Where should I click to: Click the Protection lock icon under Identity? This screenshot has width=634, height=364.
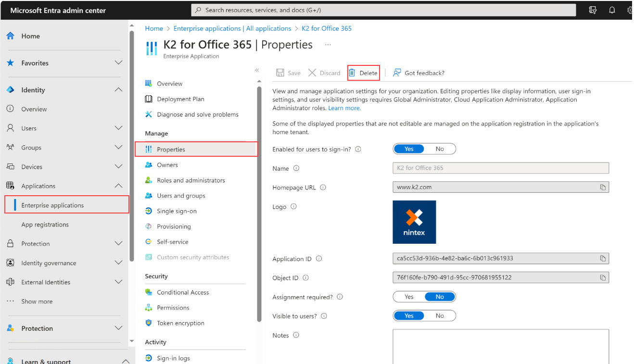click(x=10, y=244)
